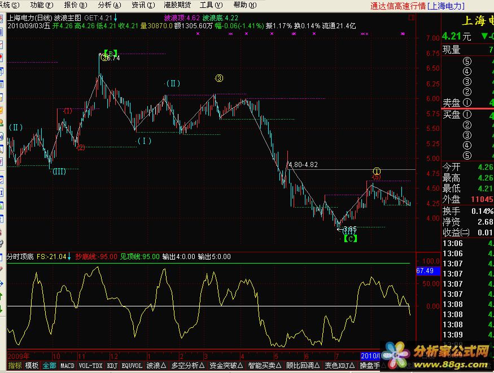Click the 分时顶底 indicator label
The height and width of the screenshot is (373, 494).
[x=20, y=257]
